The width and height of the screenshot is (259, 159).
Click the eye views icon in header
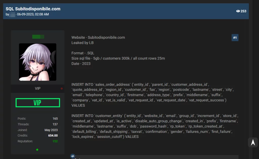(x=238, y=11)
